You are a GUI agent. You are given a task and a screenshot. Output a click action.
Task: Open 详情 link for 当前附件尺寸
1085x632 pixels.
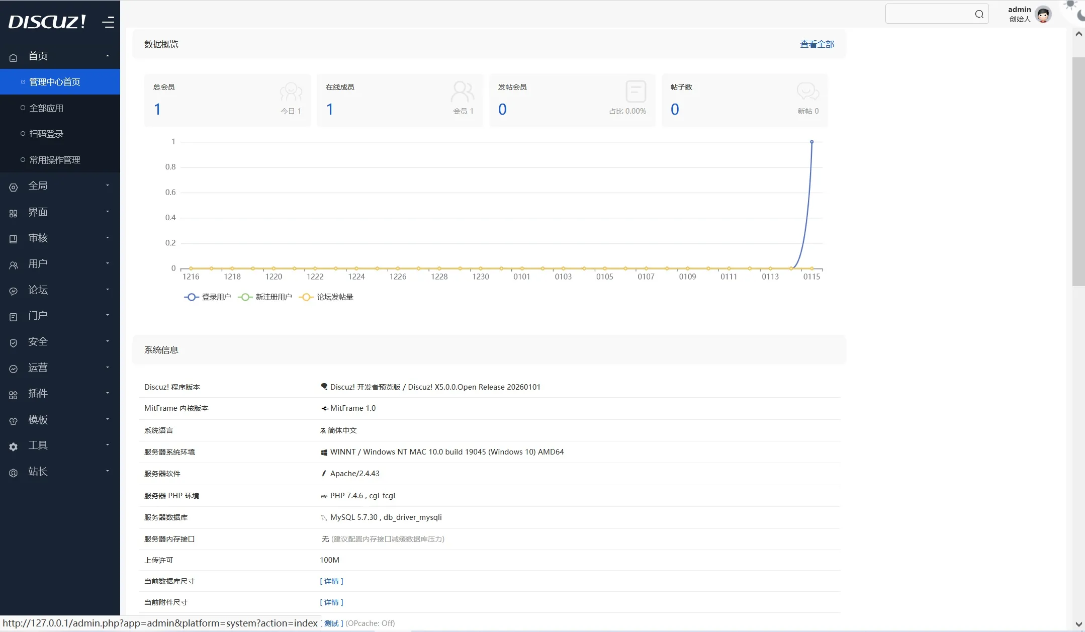click(331, 602)
